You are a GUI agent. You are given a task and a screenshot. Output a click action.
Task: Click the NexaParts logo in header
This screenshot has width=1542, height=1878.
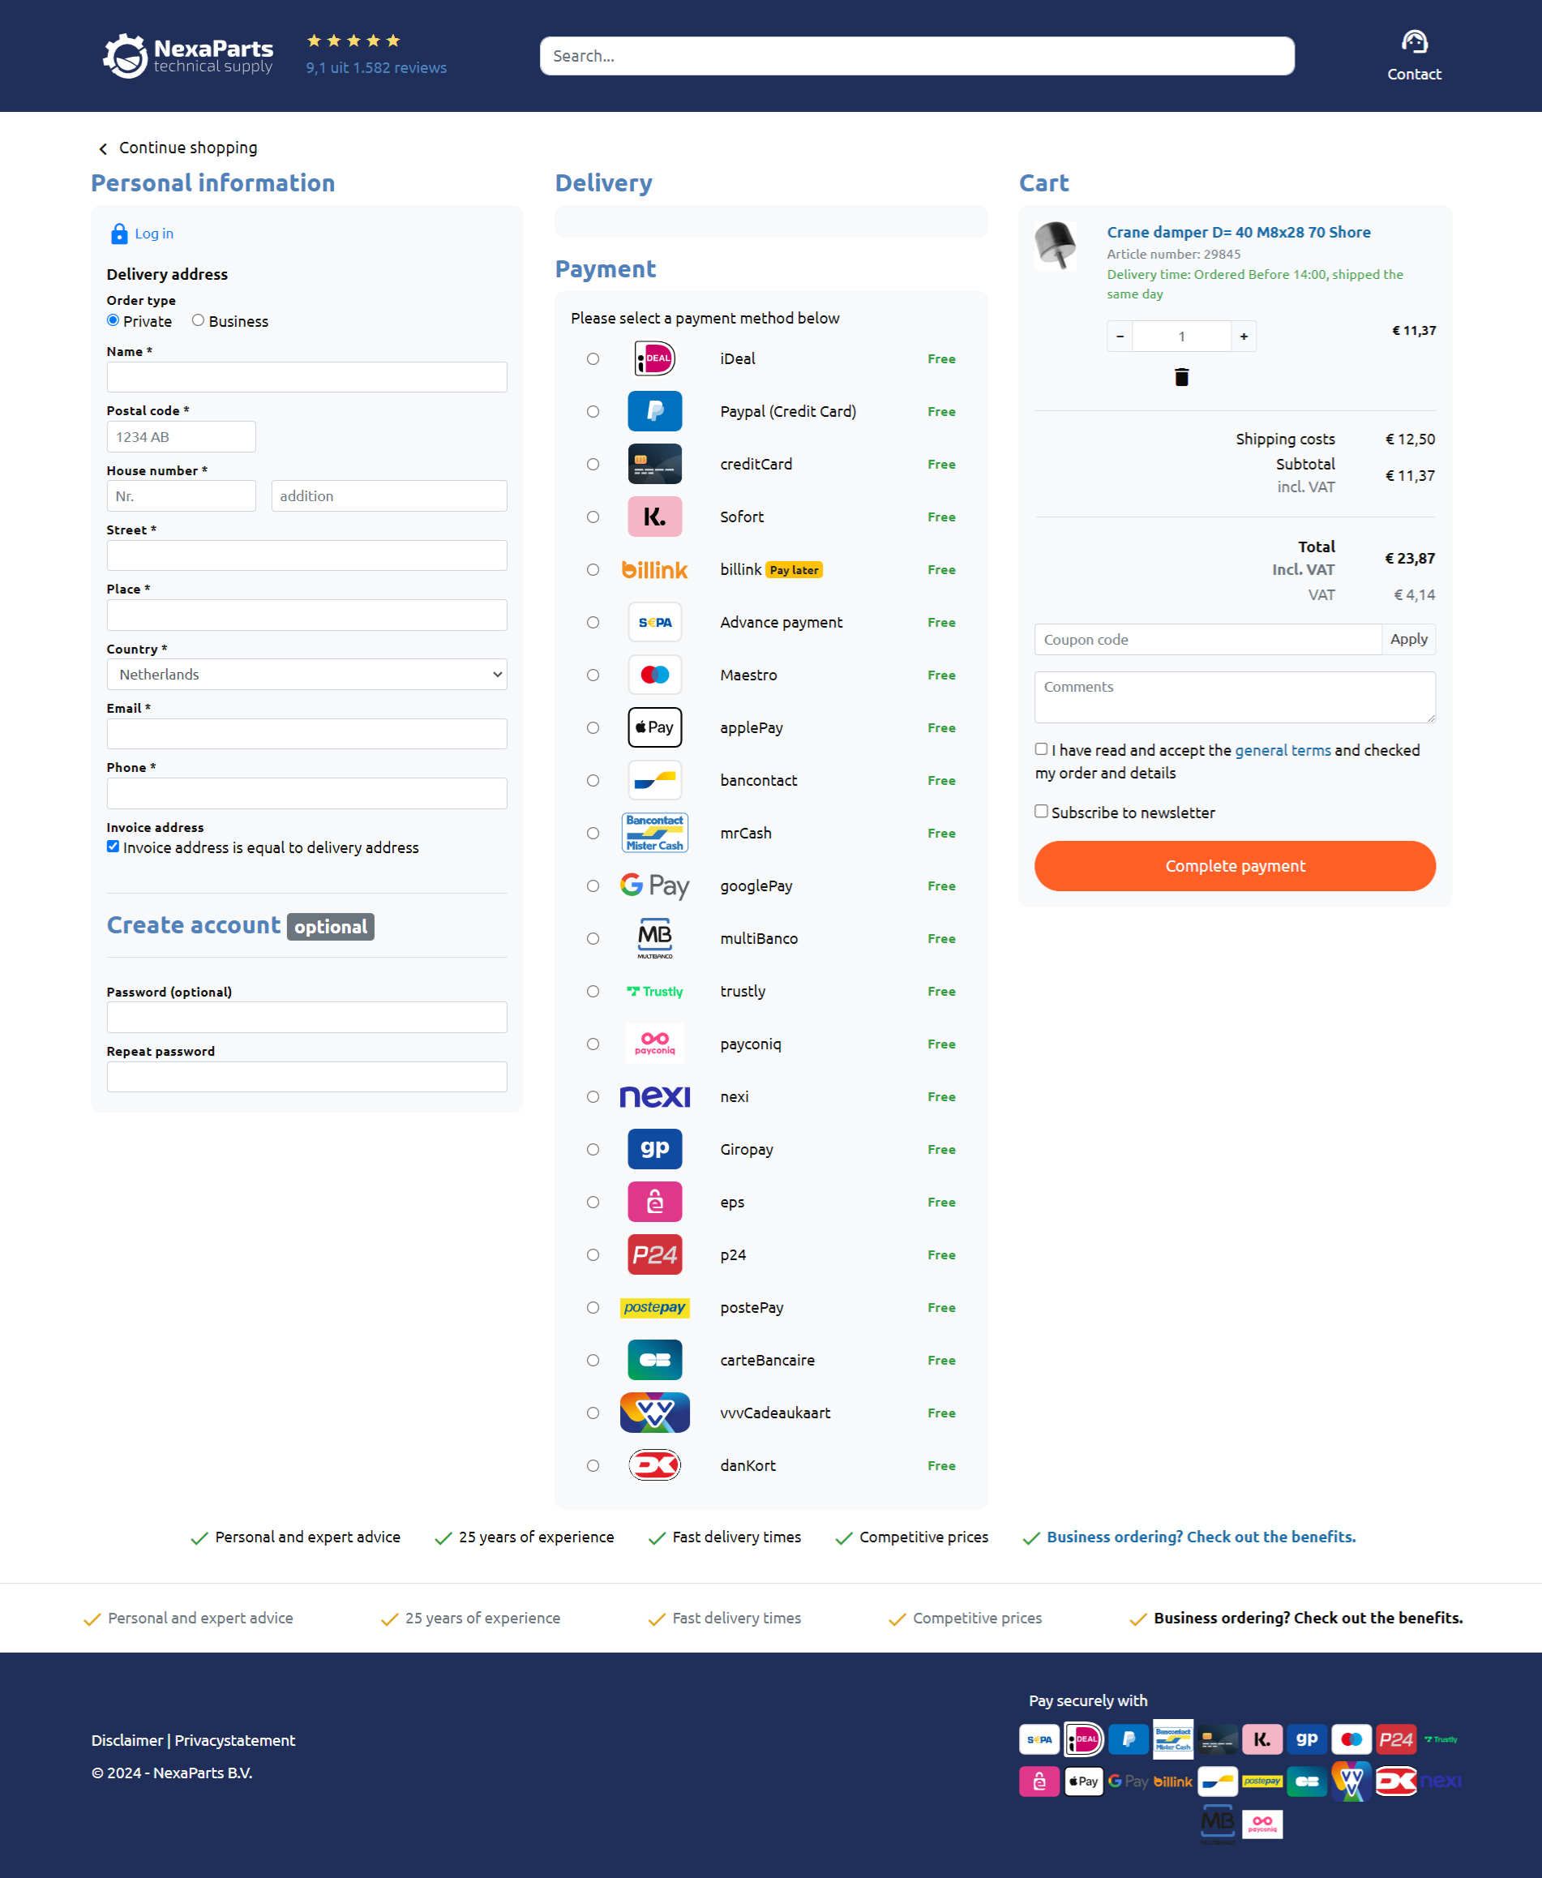[188, 56]
